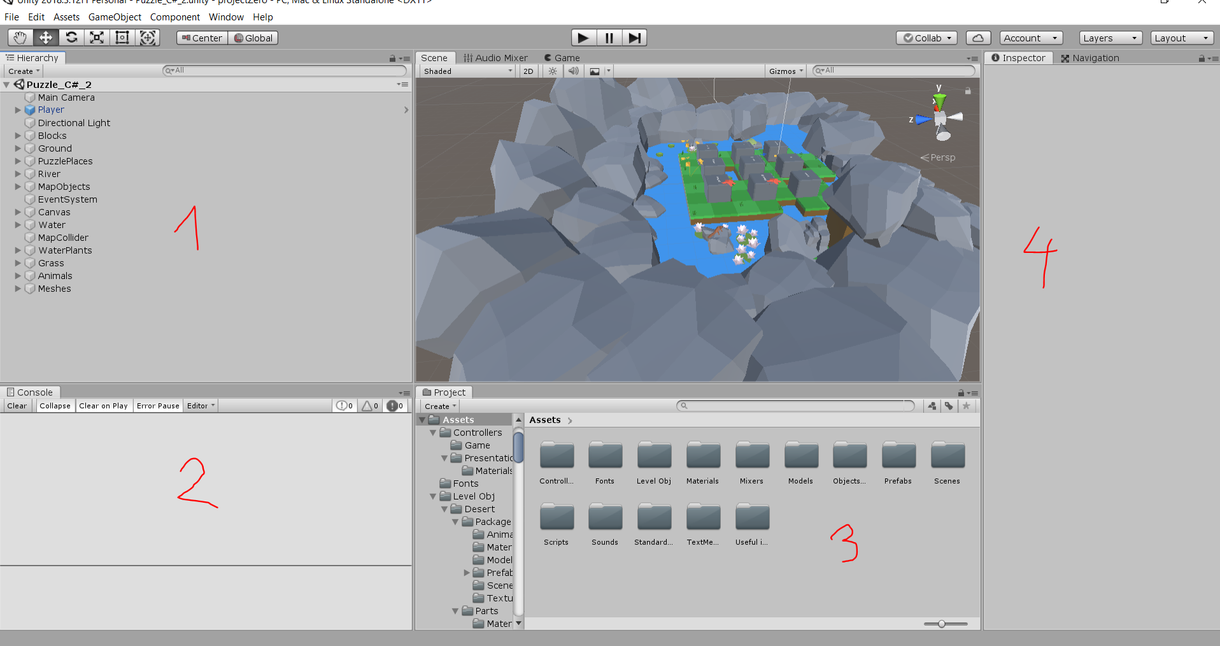Open the Shaded draw mode dropdown
The image size is (1220, 646).
click(467, 71)
